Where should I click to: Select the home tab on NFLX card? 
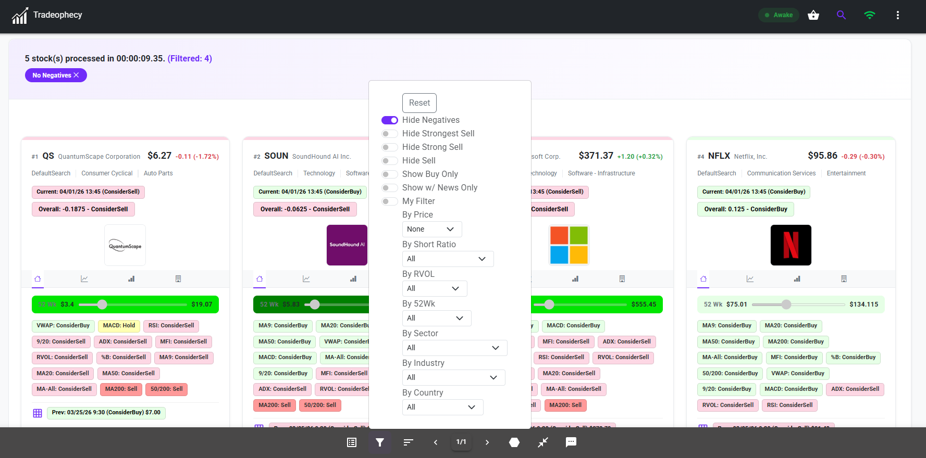[x=703, y=279]
